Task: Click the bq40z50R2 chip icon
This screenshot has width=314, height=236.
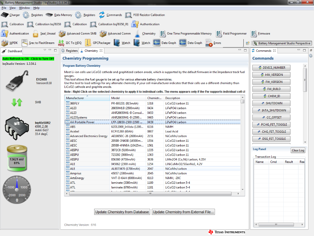Action: pyautogui.click(x=17, y=128)
